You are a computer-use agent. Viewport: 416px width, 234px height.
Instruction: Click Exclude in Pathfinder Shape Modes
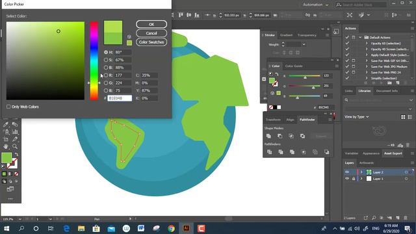(x=302, y=136)
